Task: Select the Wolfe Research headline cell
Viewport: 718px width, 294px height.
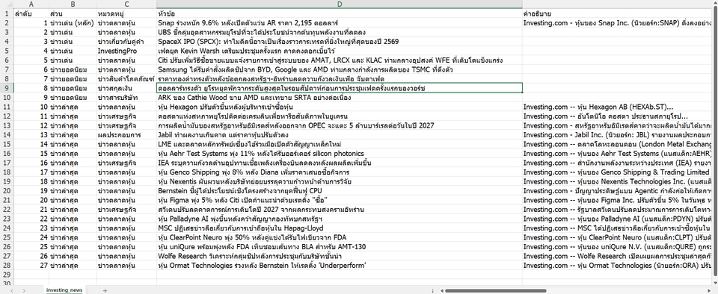Action: tap(340, 256)
